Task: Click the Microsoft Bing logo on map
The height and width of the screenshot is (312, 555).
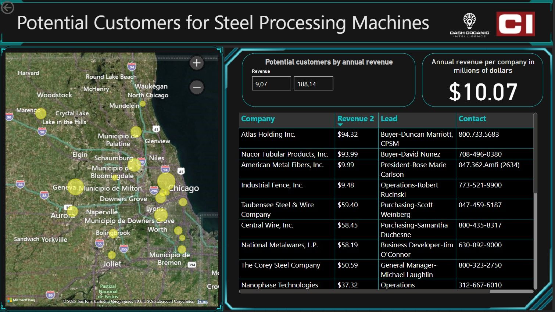Action: point(21,300)
